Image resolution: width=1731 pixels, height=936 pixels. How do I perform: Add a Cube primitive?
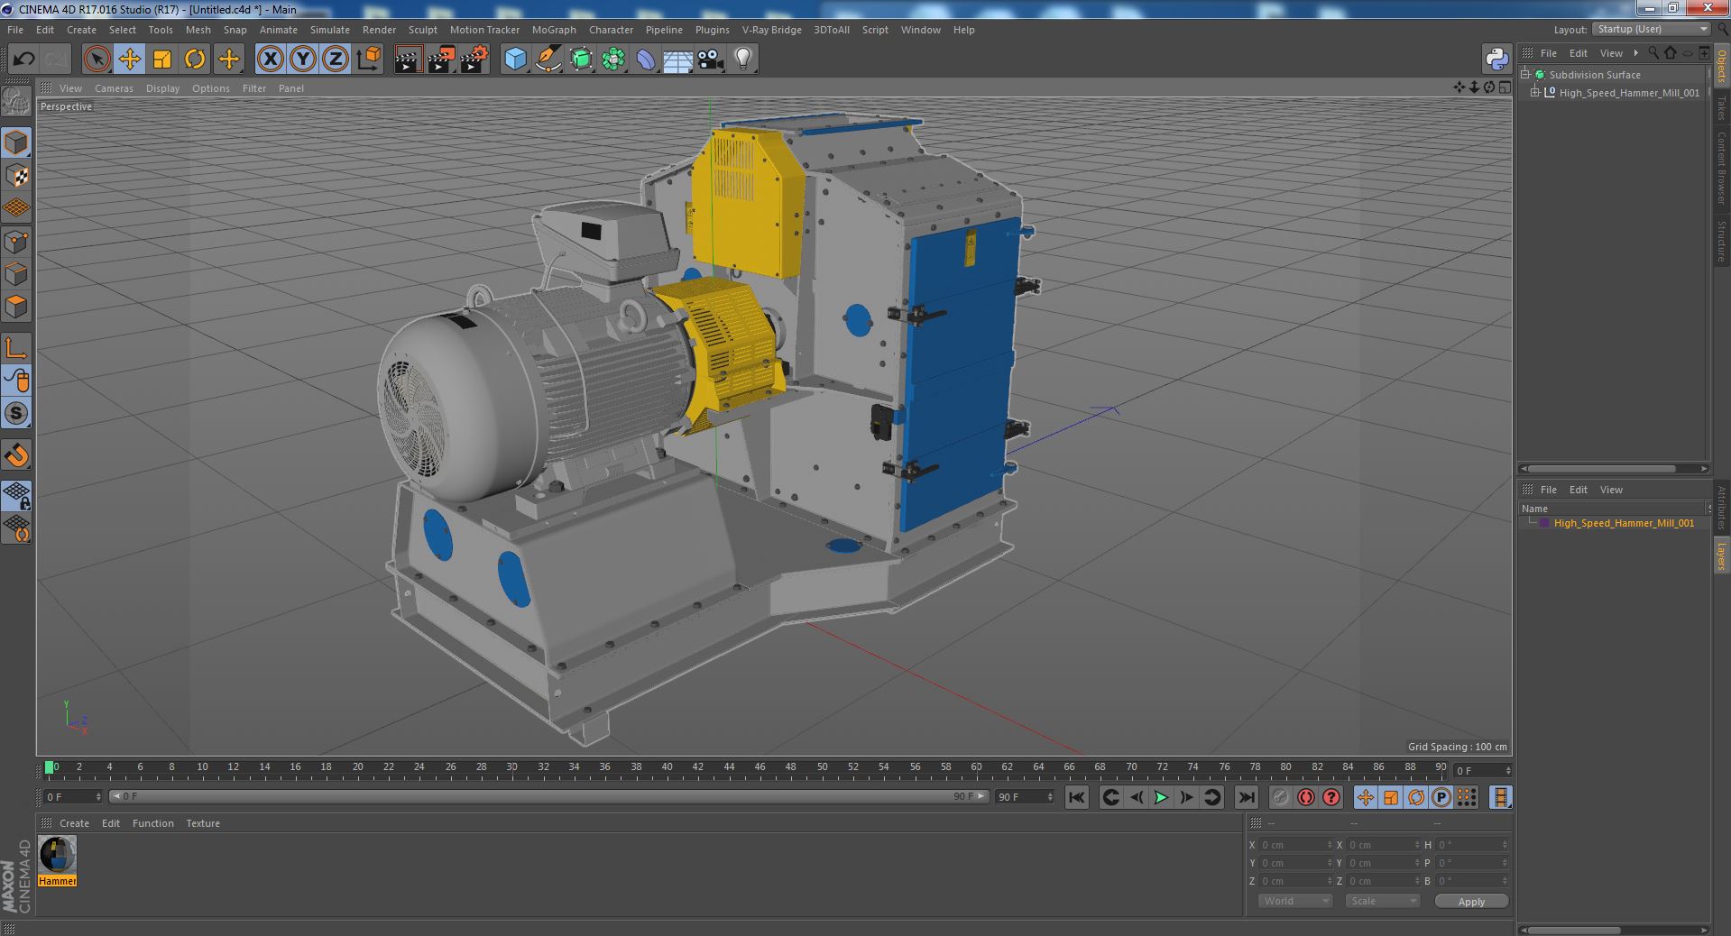coord(515,60)
